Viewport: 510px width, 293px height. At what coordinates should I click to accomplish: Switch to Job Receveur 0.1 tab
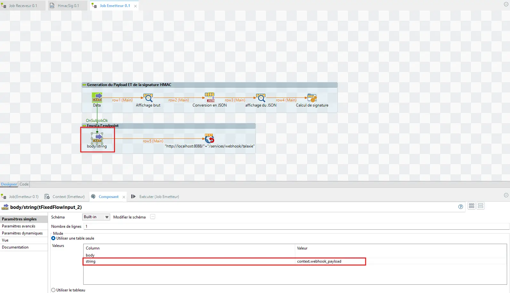point(23,6)
